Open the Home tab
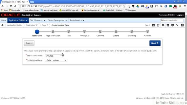 (x=4, y=20)
